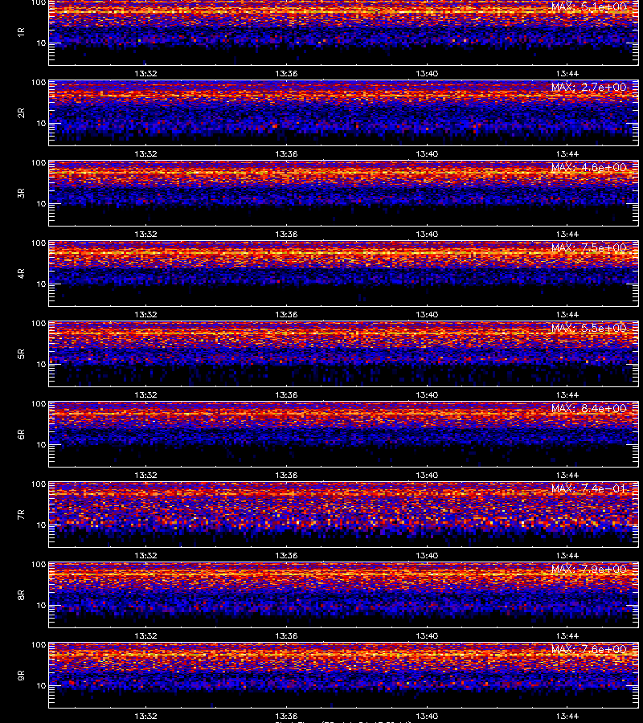The width and height of the screenshot is (643, 723).
Task: Select the 3R panel axis label
Action: (21, 193)
